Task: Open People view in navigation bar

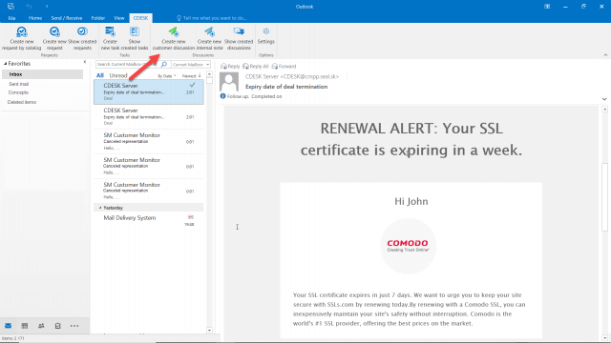Action: [x=41, y=326]
